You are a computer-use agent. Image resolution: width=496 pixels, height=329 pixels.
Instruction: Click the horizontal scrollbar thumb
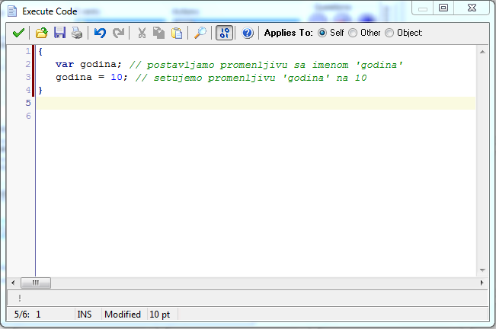(35, 283)
